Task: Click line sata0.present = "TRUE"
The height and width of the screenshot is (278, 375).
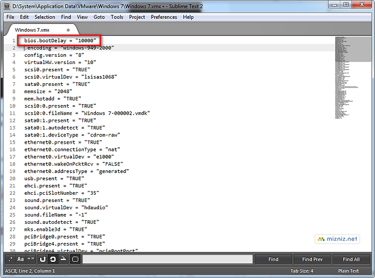Action: [x=57, y=84]
